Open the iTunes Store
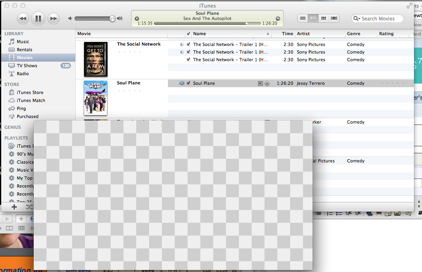This screenshot has width=422, height=272. coord(30,92)
